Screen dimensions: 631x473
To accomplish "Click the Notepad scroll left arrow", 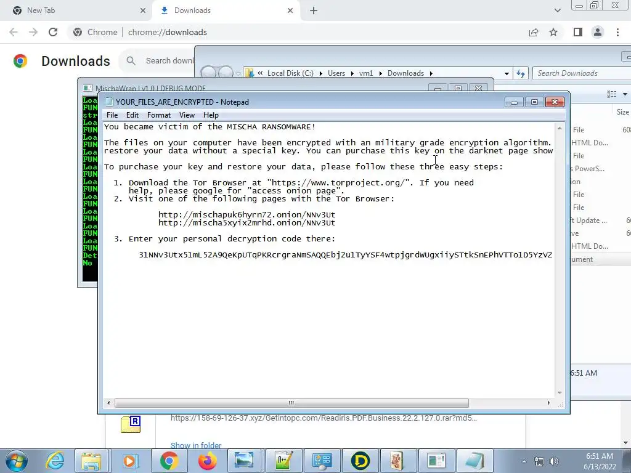I will pyautogui.click(x=108, y=403).
